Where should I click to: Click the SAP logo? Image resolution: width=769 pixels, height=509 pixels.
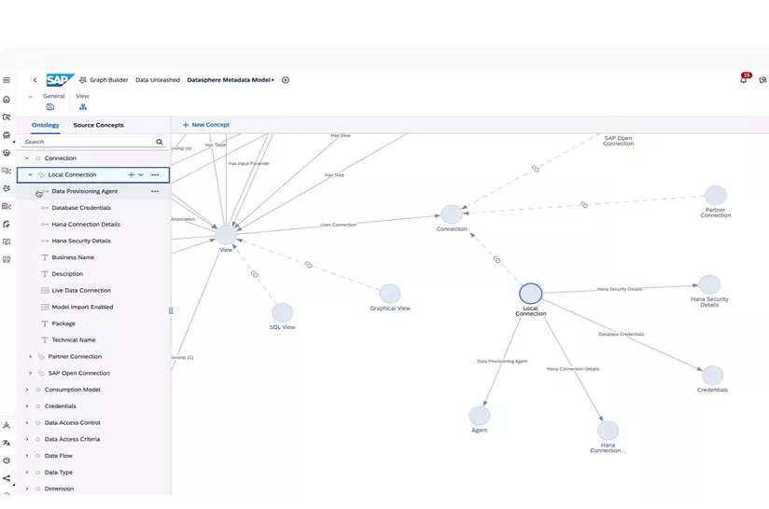60,80
